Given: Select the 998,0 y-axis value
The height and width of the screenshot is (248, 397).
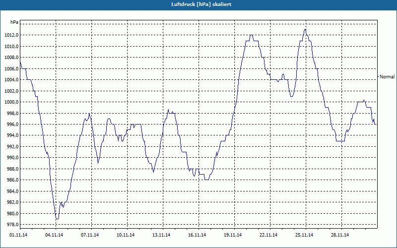Looking at the screenshot, I should [x=13, y=113].
